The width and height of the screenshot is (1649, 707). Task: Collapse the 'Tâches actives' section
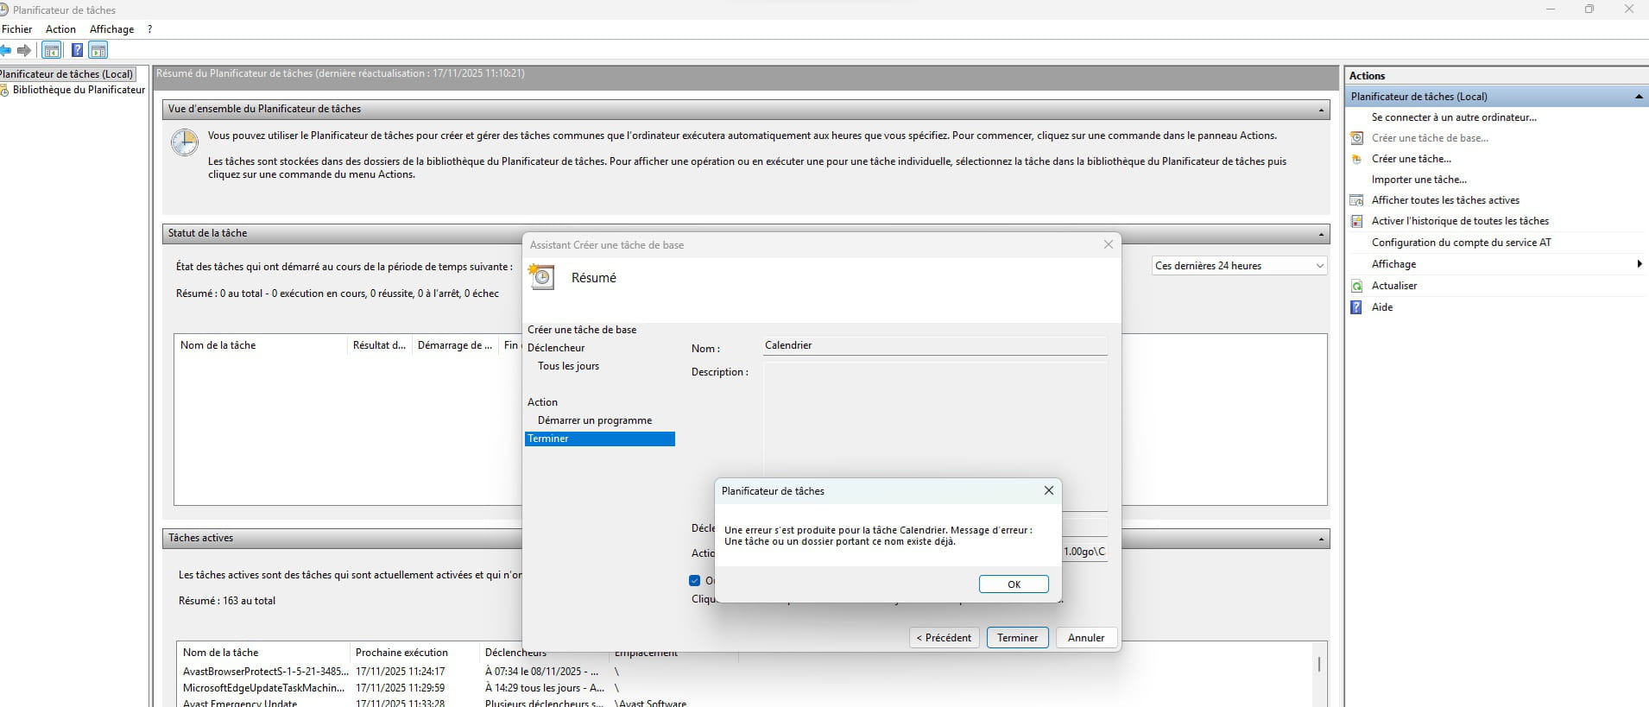(1321, 539)
